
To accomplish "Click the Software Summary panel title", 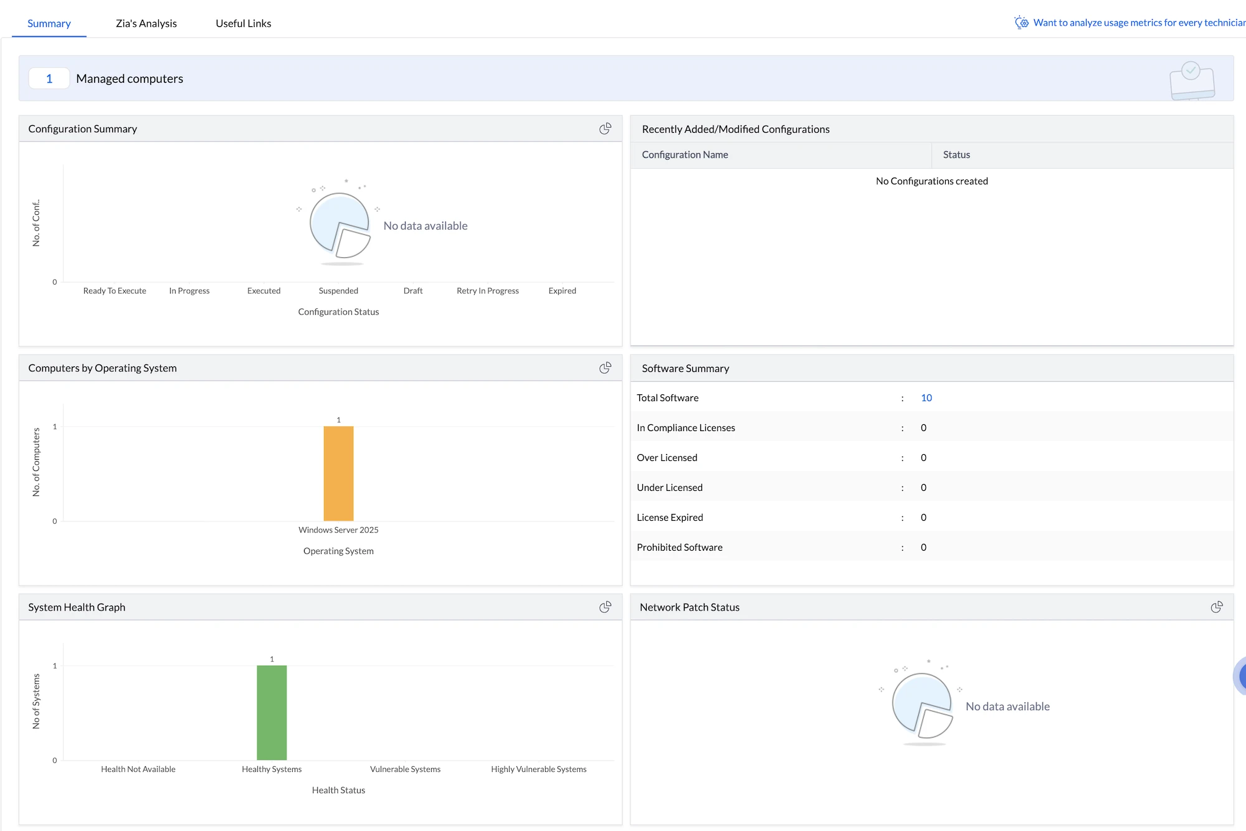I will (x=685, y=368).
